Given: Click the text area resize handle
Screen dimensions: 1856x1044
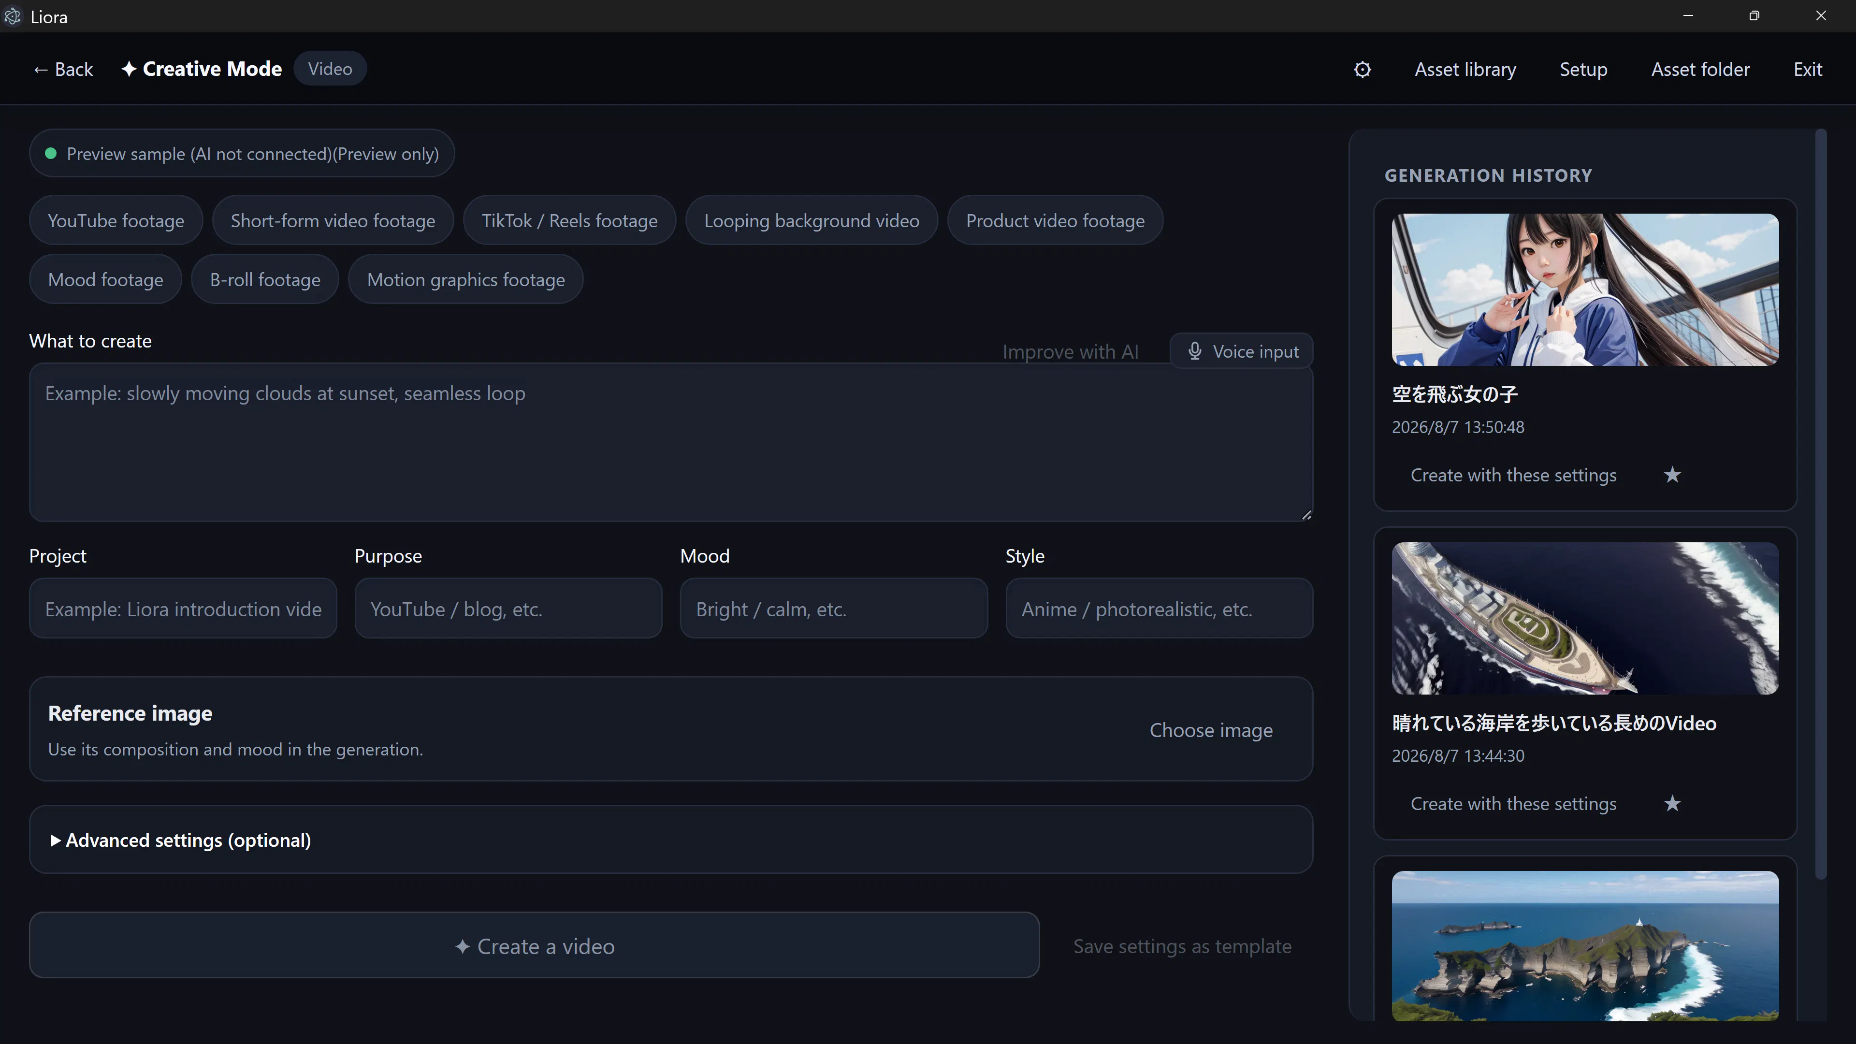Looking at the screenshot, I should coord(1306,514).
